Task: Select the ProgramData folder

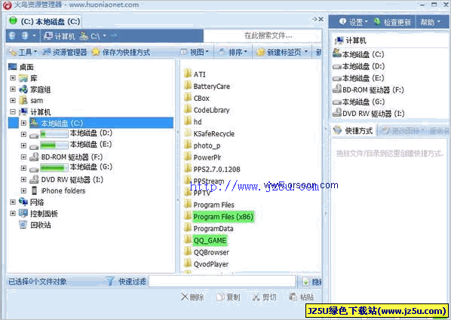Action: pyautogui.click(x=213, y=229)
